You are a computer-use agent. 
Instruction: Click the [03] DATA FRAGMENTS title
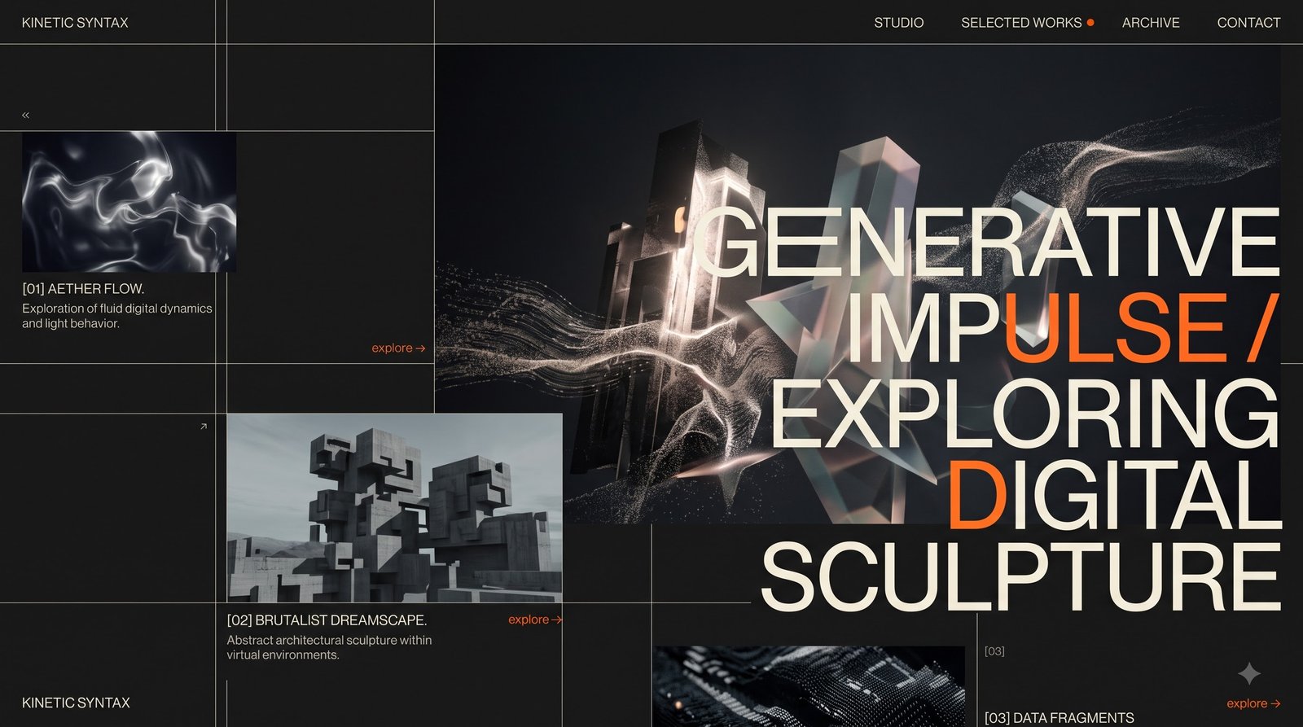(x=1059, y=718)
